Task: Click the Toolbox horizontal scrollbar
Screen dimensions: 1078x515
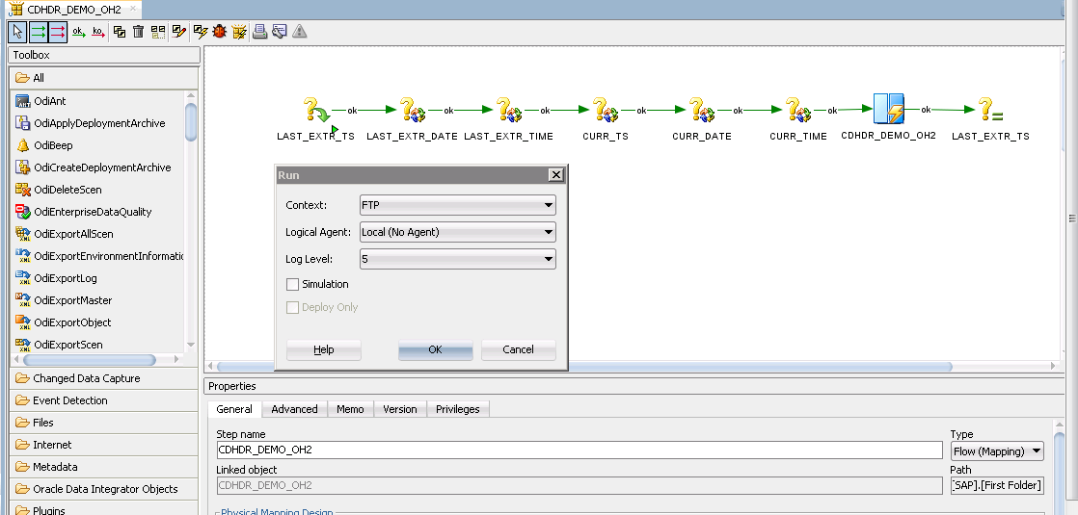Action: (x=90, y=360)
